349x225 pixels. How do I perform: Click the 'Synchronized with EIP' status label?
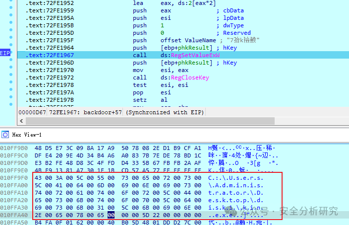pyautogui.click(x=165, y=112)
